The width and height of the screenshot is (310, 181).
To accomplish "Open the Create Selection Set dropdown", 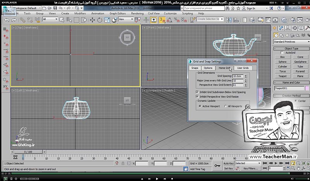I will [210, 19].
